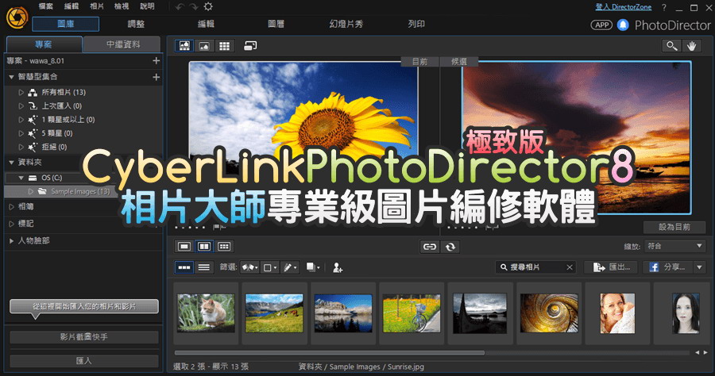
Task: Select the cat photo thumbnail
Action: point(206,313)
